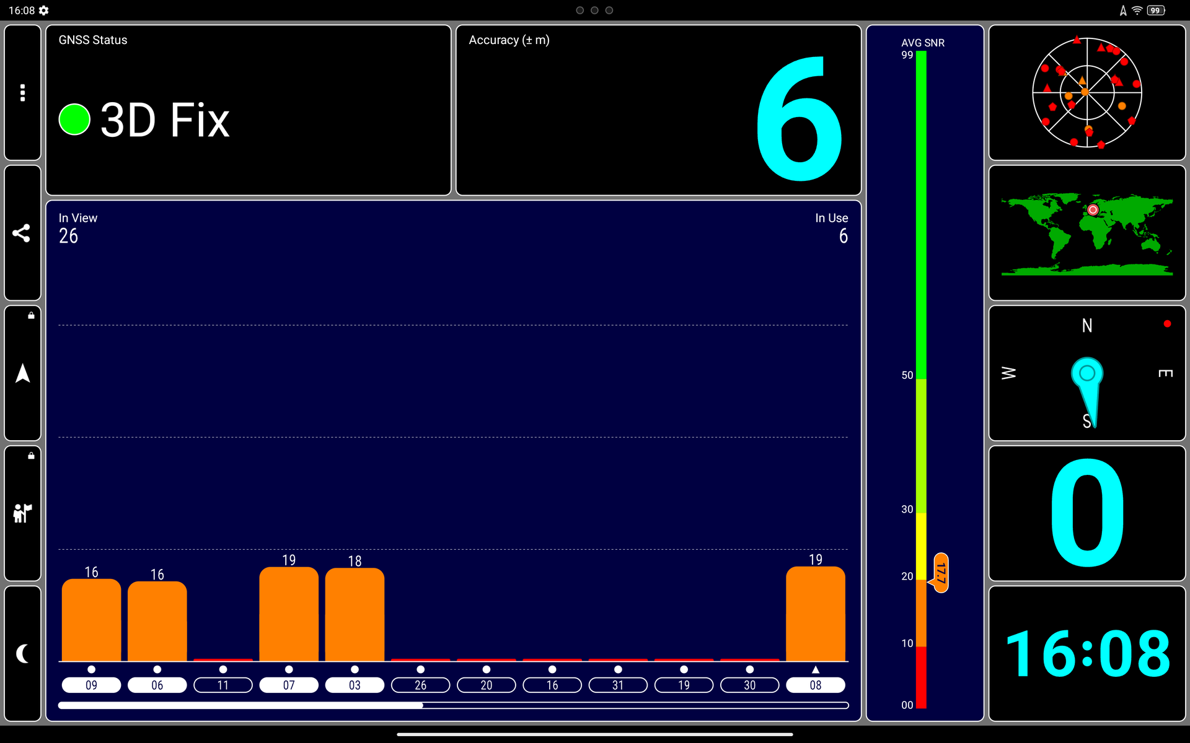
Task: Click the 17.7 average SNR marker
Action: [x=941, y=573]
